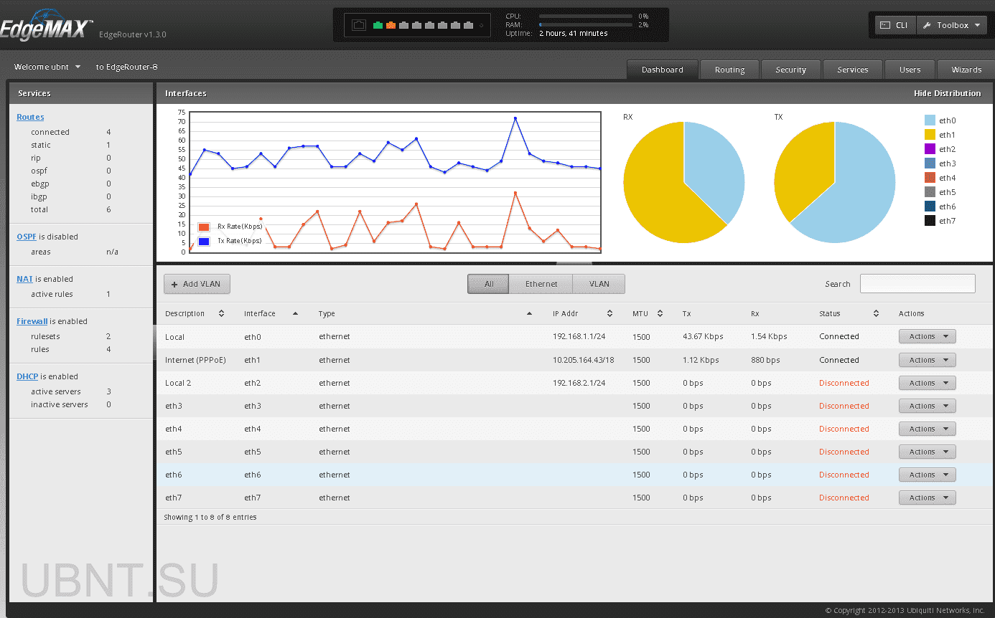Open the Welcome ubnt user dropdown
995x618 pixels.
(46, 66)
